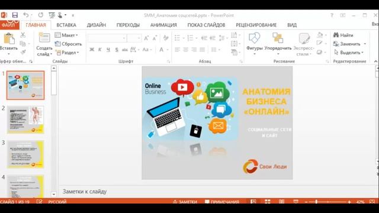The image size is (379, 213).
Task: Open the change case Аа dropdown
Action: point(147,50)
